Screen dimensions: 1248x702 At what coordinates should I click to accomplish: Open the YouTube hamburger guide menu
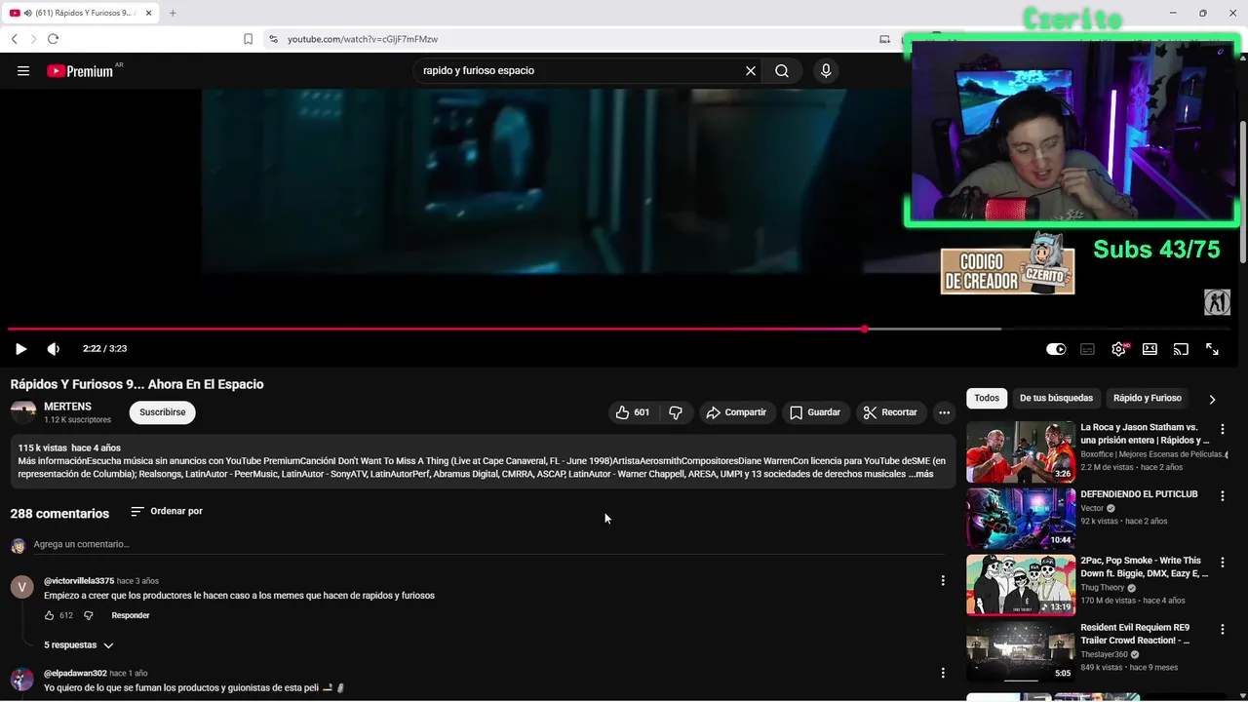[x=23, y=70]
